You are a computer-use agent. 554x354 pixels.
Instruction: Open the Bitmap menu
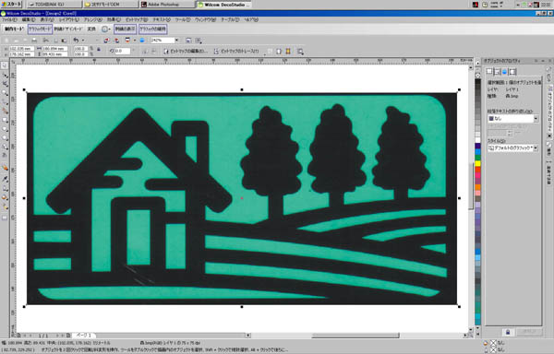[x=137, y=20]
